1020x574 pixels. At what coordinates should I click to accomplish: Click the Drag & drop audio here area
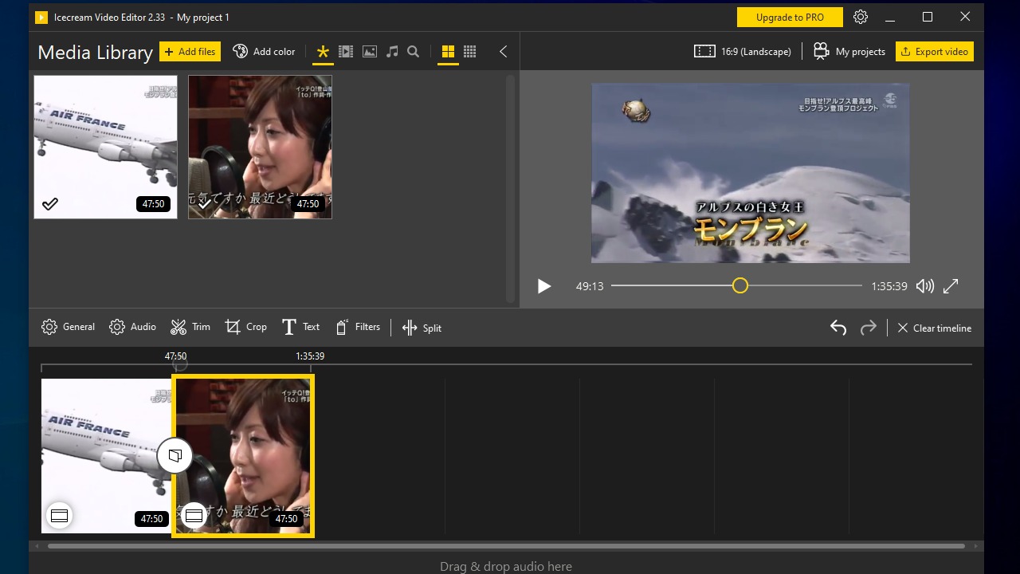[x=506, y=567]
